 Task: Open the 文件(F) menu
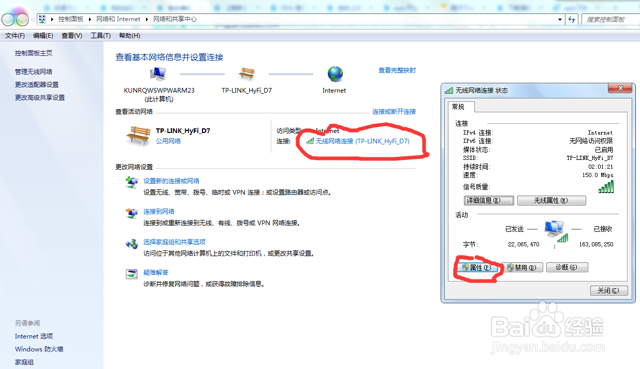[15, 36]
